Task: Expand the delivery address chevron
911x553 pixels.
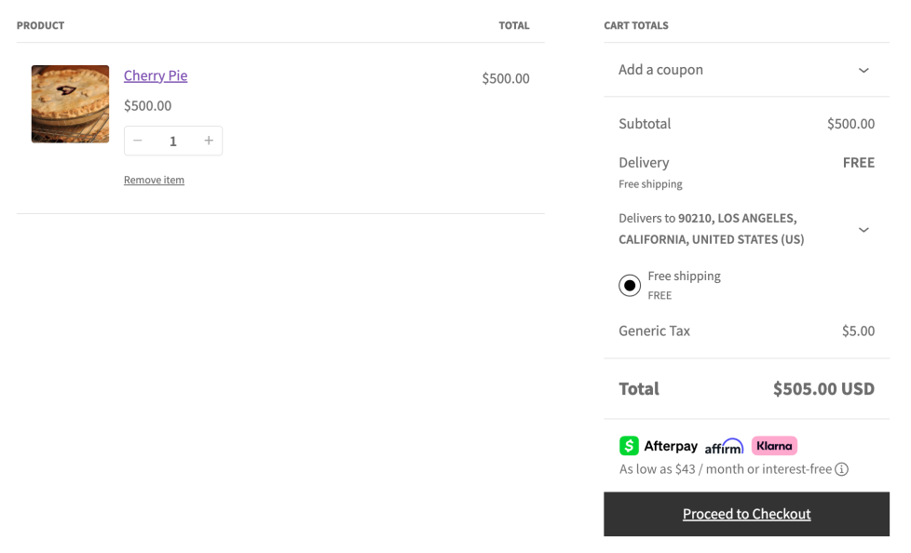Action: (863, 229)
